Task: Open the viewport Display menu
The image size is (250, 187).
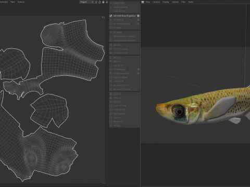Action: 166,2
